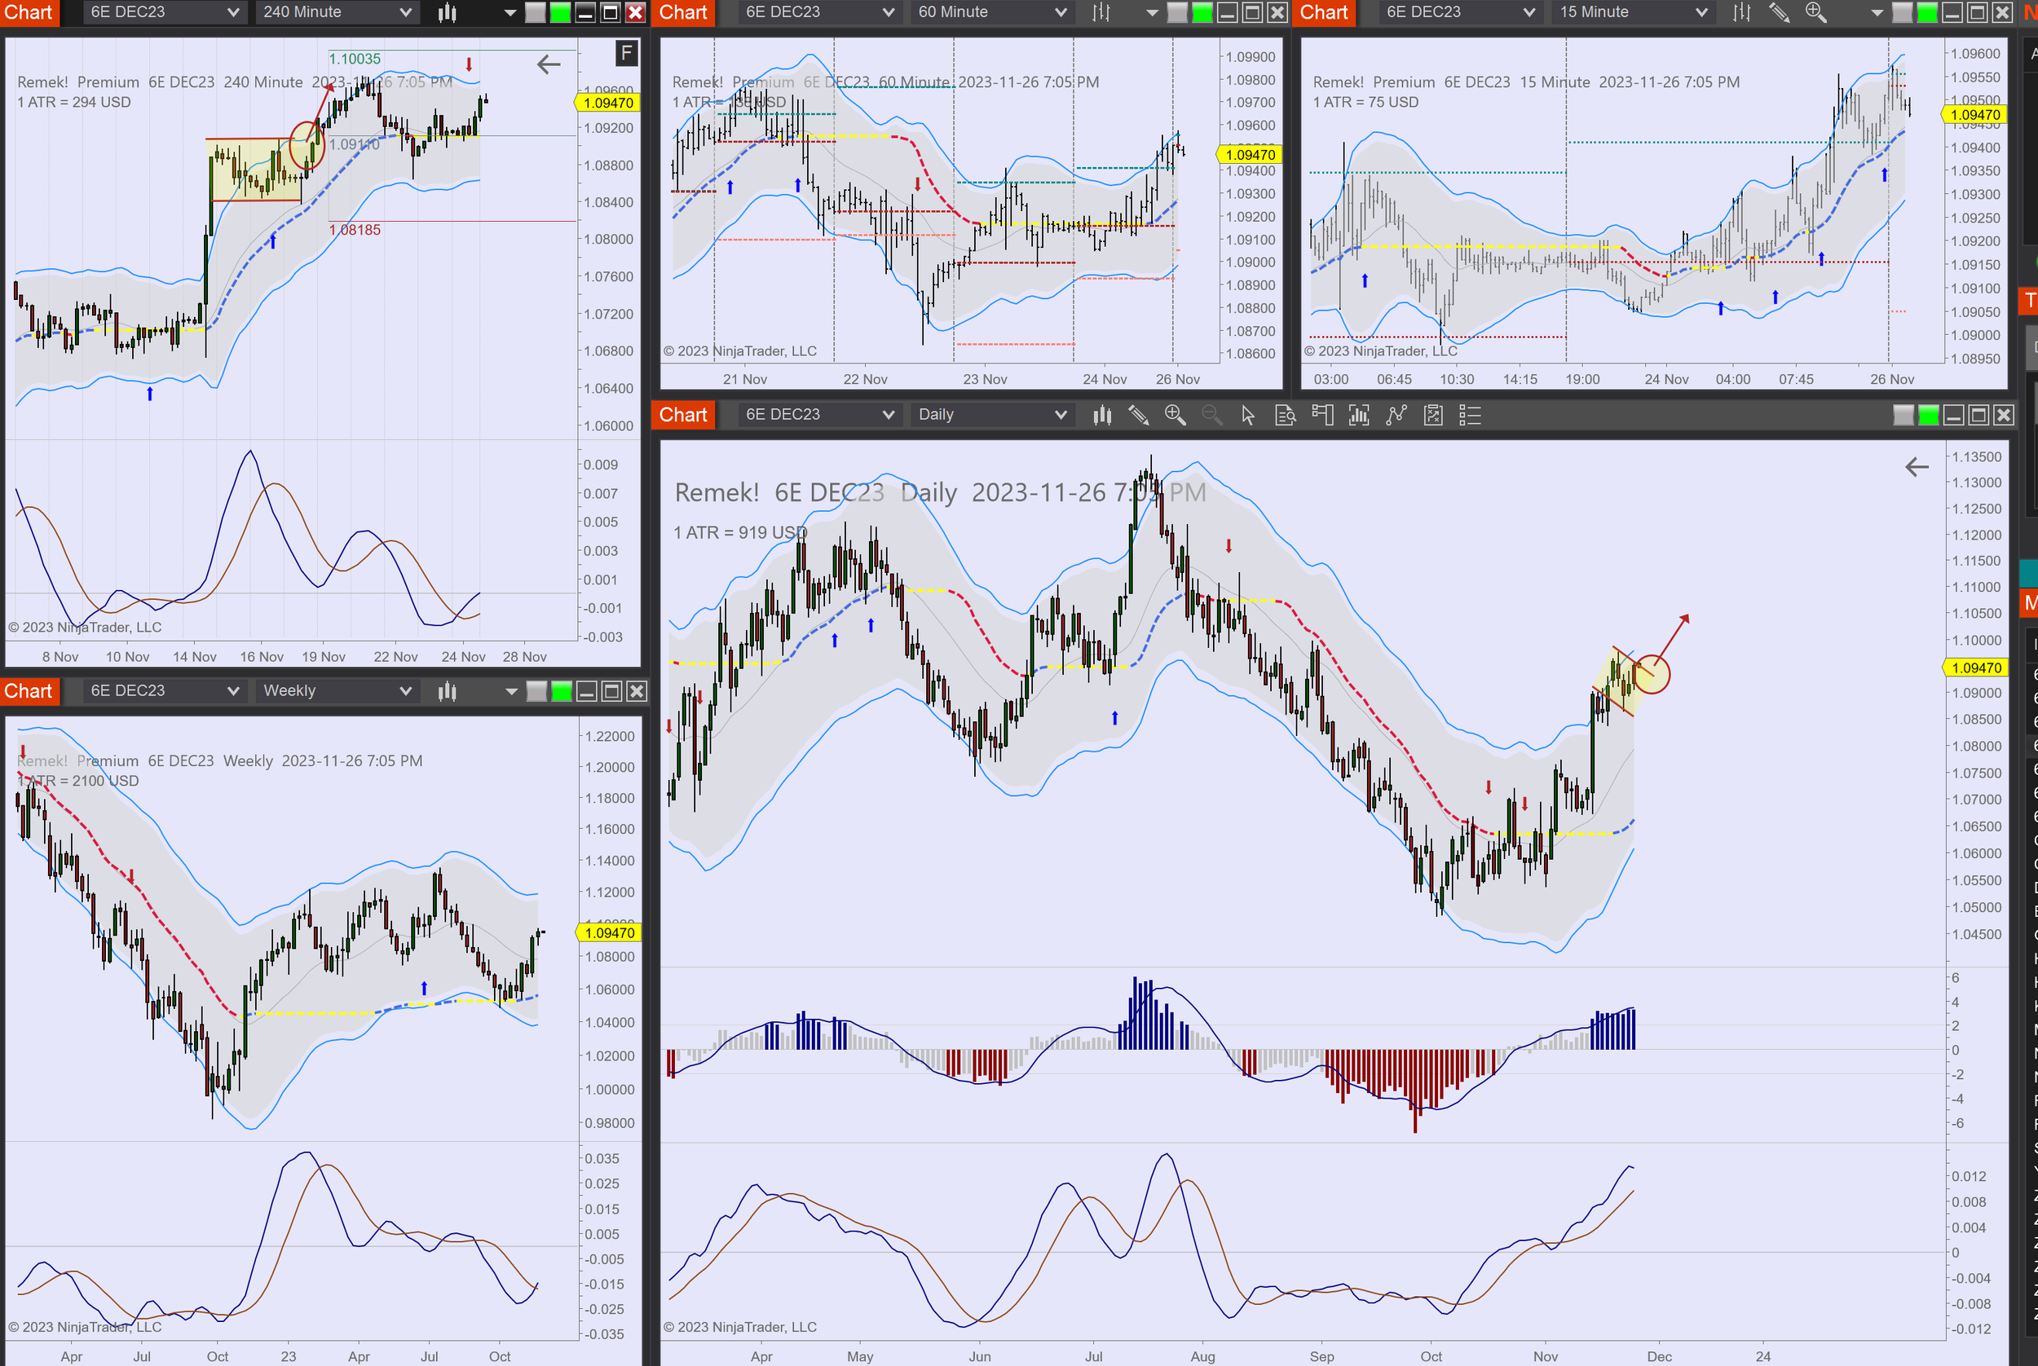Image resolution: width=2038 pixels, height=1366 pixels.
Task: Open Data Box icon on Daily chart
Action: pyautogui.click(x=1286, y=416)
